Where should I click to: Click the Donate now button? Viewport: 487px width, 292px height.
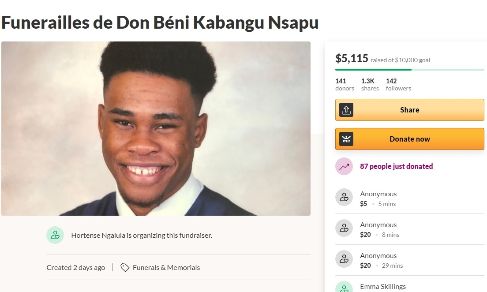[x=410, y=139]
